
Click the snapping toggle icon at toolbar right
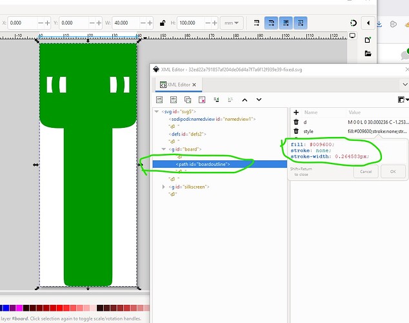click(353, 23)
